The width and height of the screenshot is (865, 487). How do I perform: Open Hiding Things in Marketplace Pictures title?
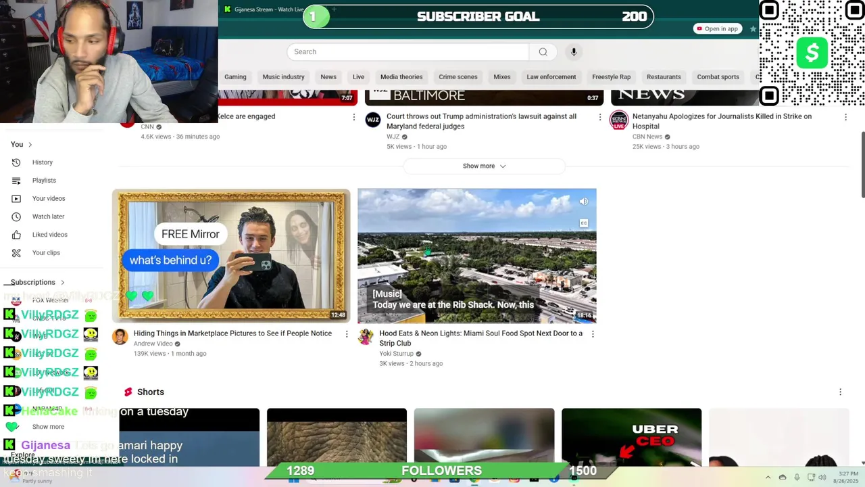click(232, 333)
